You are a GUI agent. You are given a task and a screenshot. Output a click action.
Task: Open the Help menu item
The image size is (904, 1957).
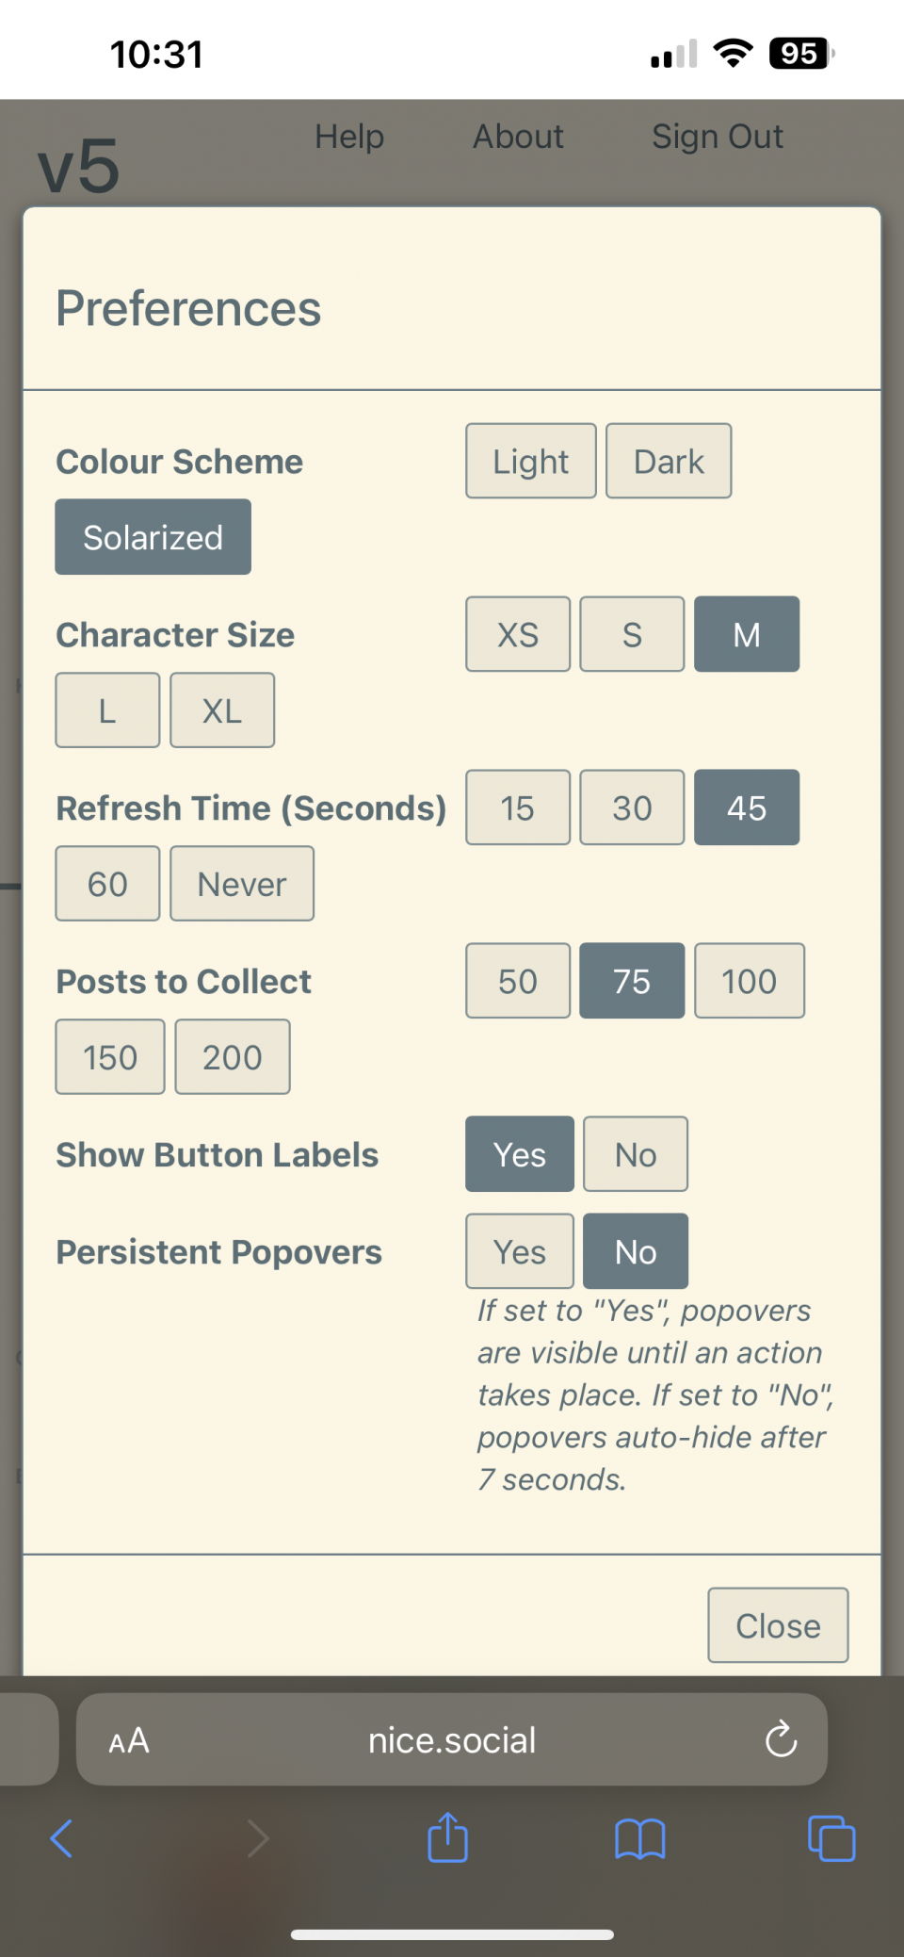(349, 137)
